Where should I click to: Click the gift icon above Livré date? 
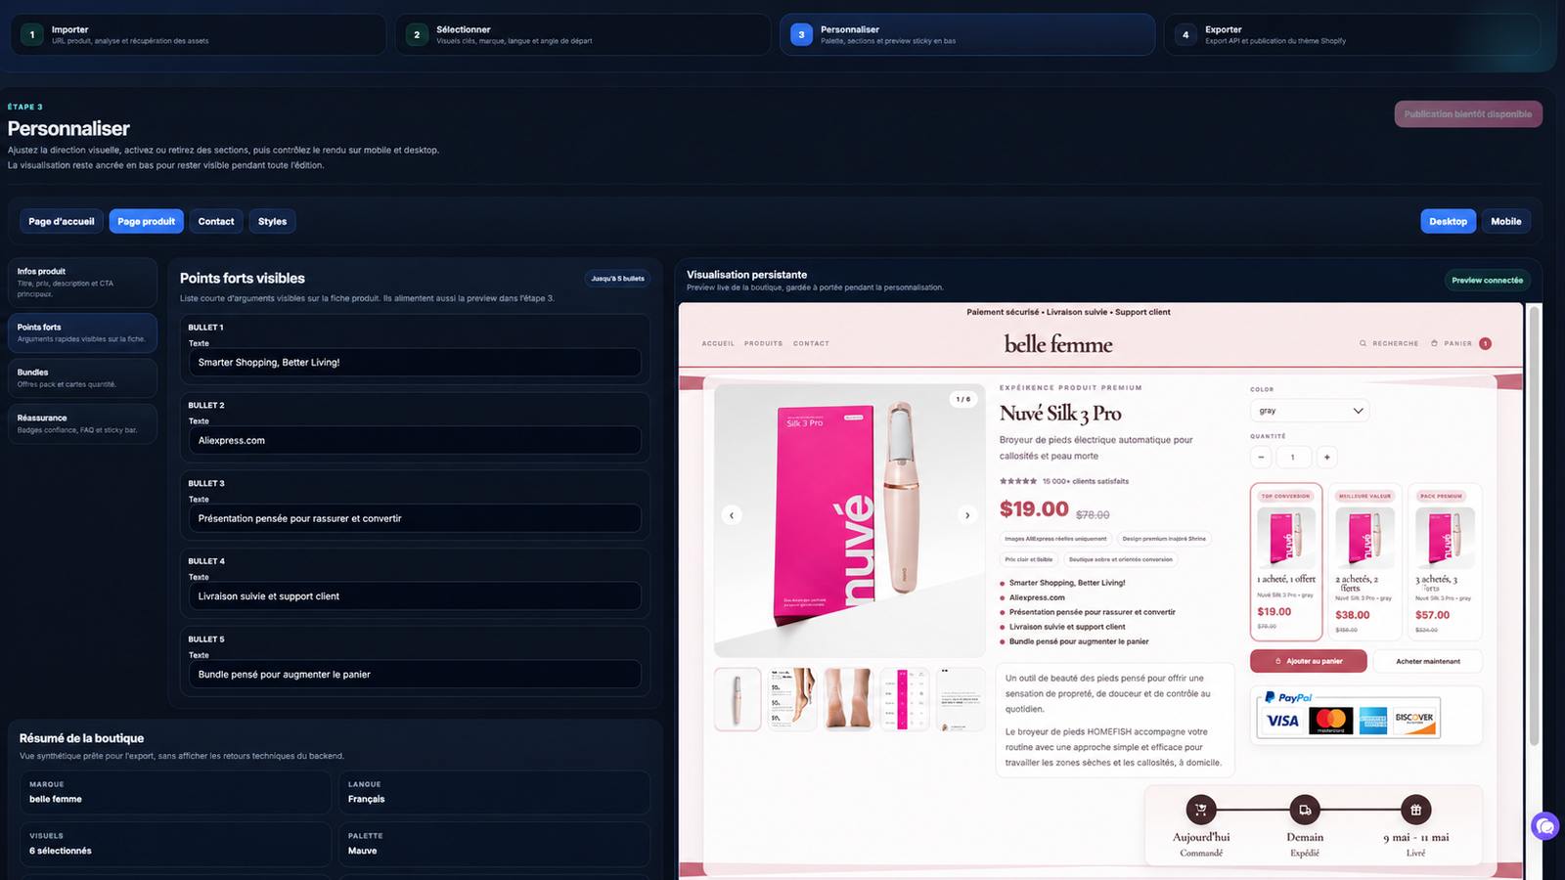click(x=1415, y=810)
